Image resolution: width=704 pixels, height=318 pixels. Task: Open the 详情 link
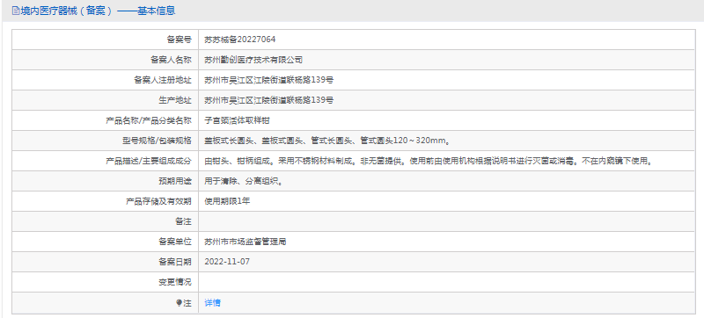tap(212, 303)
